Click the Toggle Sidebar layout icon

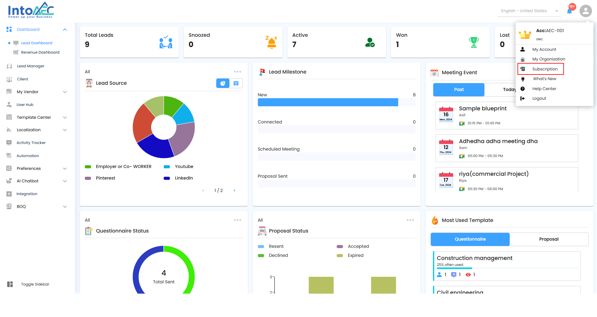coord(10,284)
